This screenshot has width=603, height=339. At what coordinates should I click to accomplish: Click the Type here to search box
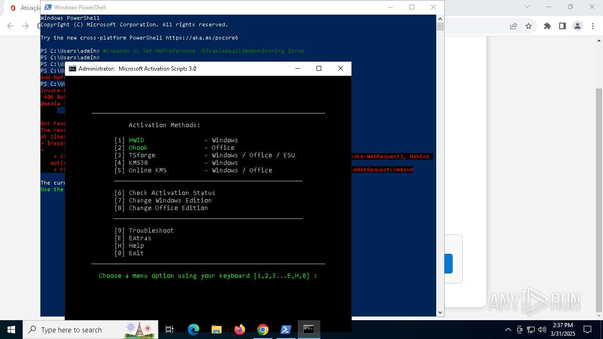tap(90, 330)
